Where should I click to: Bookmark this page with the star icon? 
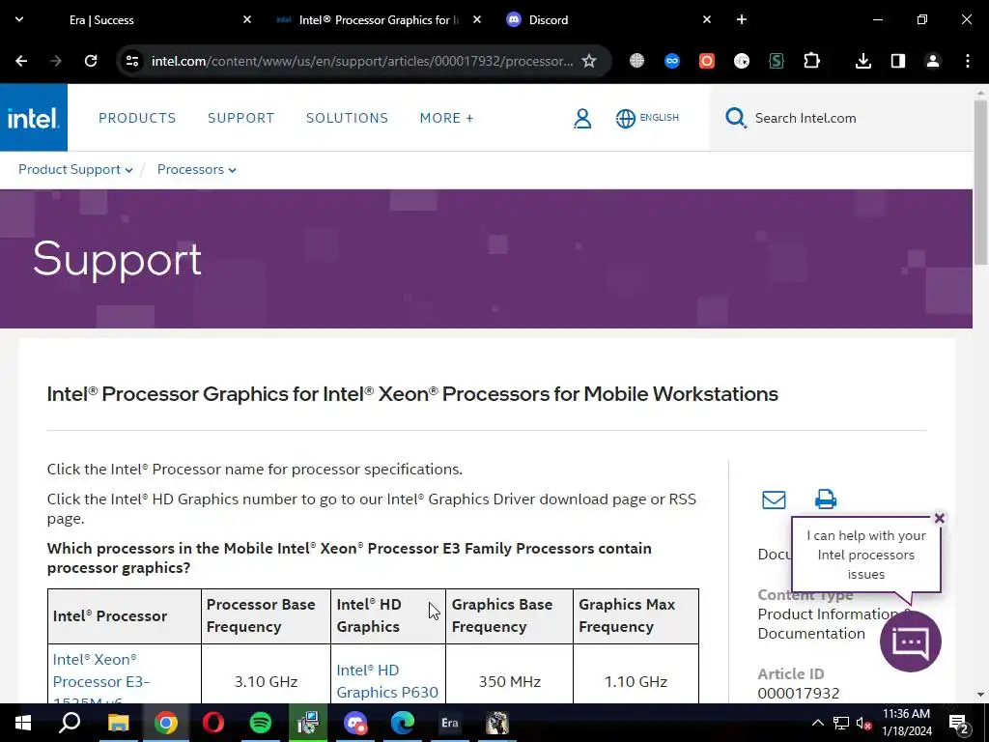588,61
